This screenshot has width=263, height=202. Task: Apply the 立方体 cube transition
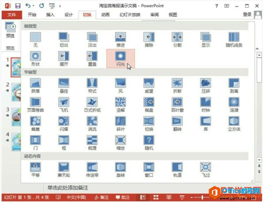234,124
